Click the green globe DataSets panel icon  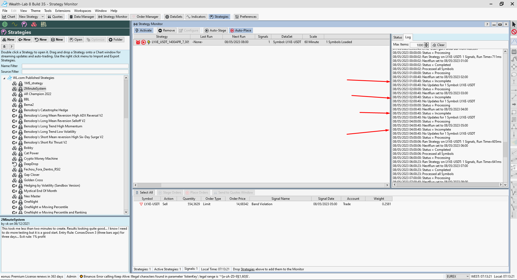point(5,24)
